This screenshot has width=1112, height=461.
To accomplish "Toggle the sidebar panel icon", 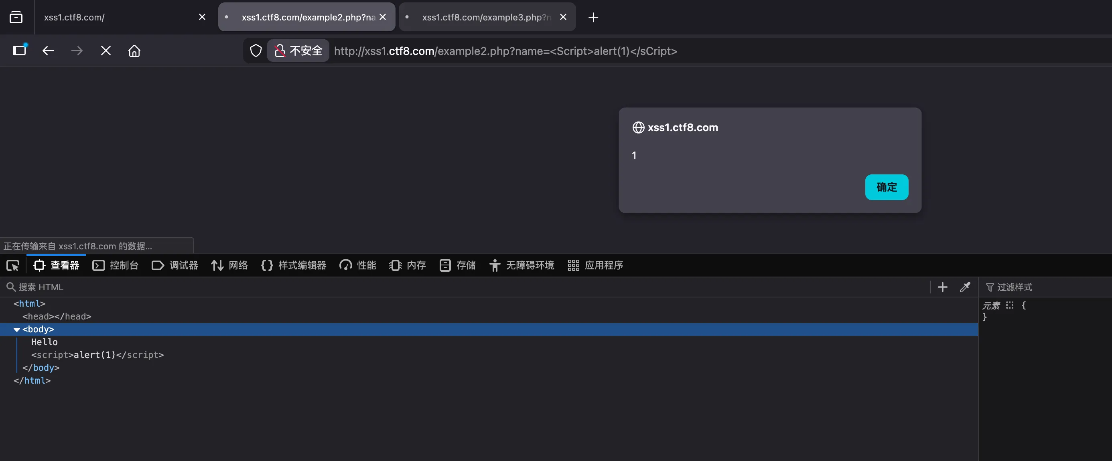I will (19, 51).
